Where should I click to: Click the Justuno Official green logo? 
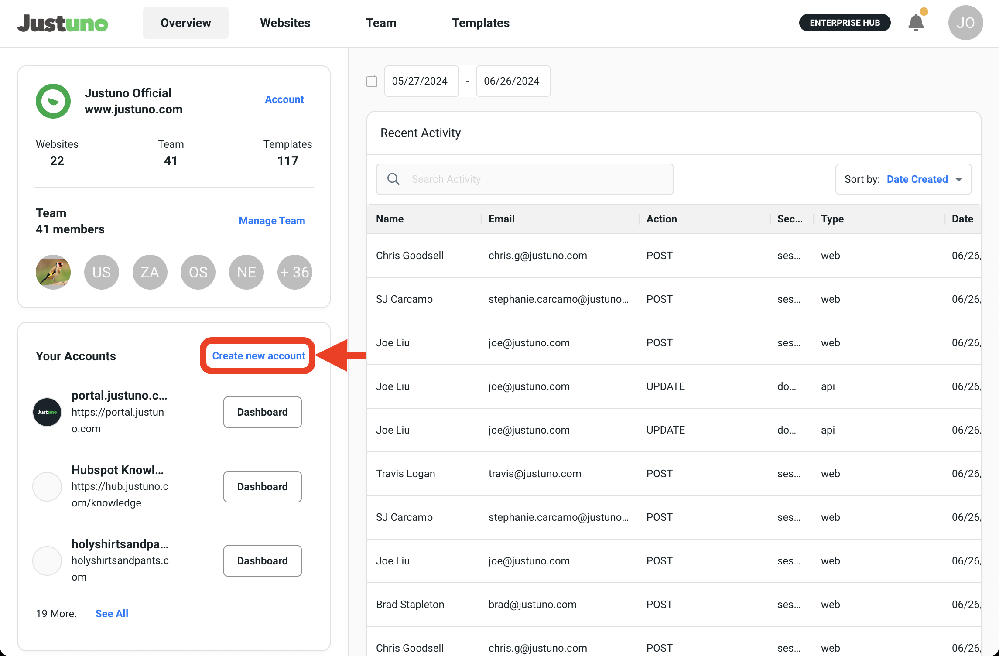click(x=53, y=101)
